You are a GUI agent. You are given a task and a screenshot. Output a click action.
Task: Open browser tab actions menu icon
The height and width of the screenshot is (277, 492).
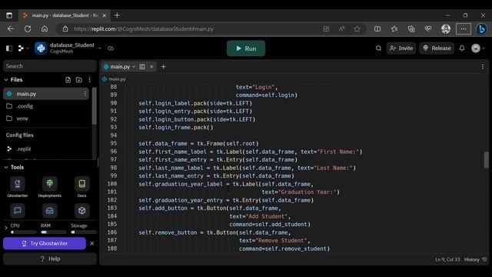[9, 15]
